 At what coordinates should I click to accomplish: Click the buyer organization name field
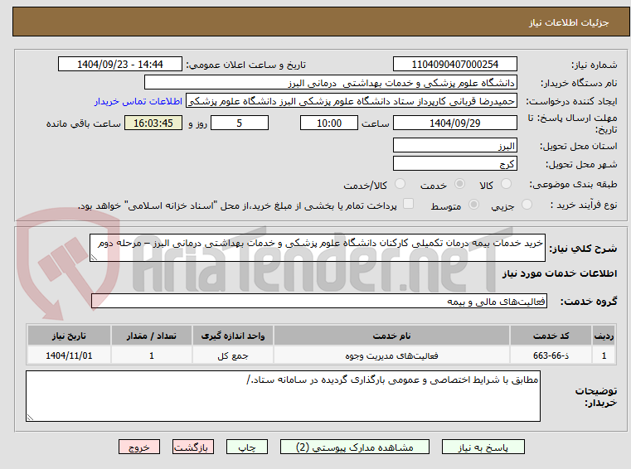click(x=330, y=83)
